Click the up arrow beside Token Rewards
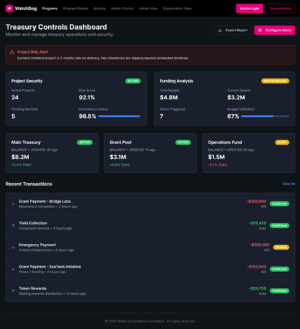Viewport: 300px width, 329px height. point(13,291)
